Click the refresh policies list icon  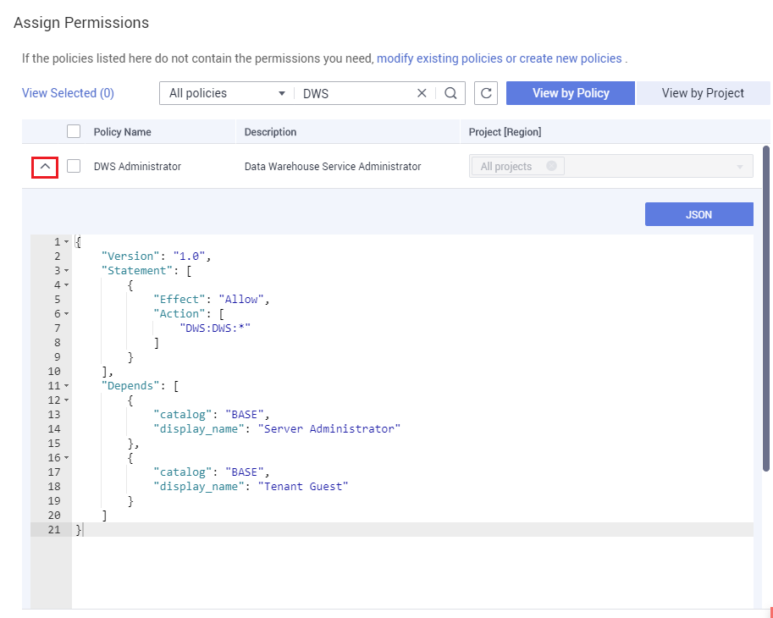(486, 93)
